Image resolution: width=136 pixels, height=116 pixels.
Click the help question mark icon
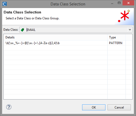[x=9, y=107]
